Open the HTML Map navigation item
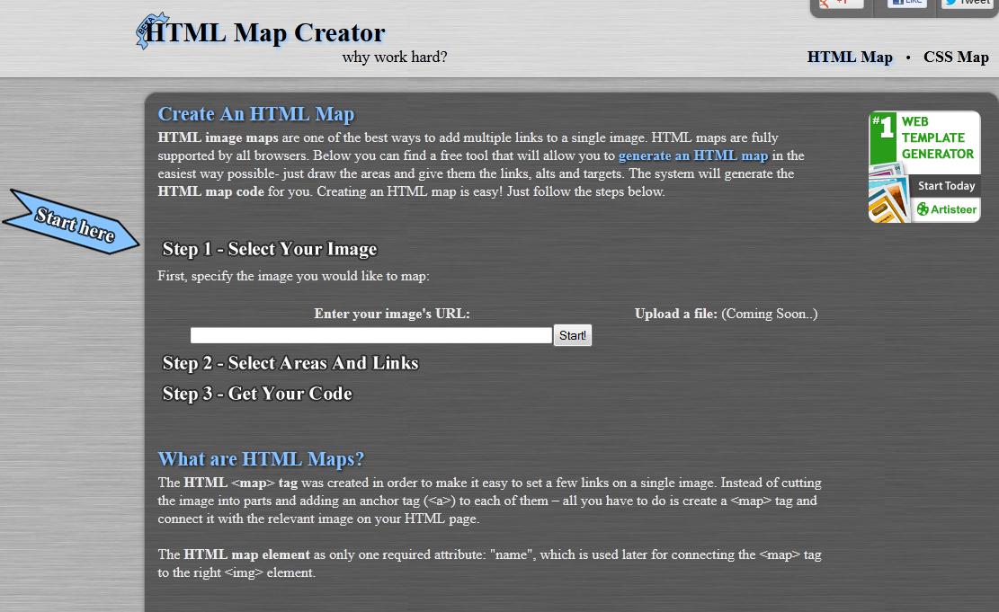Viewport: 999px width, 612px height. (x=849, y=57)
